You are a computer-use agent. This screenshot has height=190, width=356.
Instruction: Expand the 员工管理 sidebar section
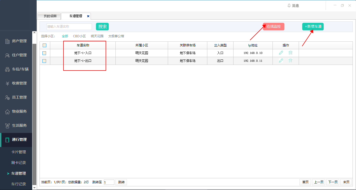pyautogui.click(x=16, y=97)
